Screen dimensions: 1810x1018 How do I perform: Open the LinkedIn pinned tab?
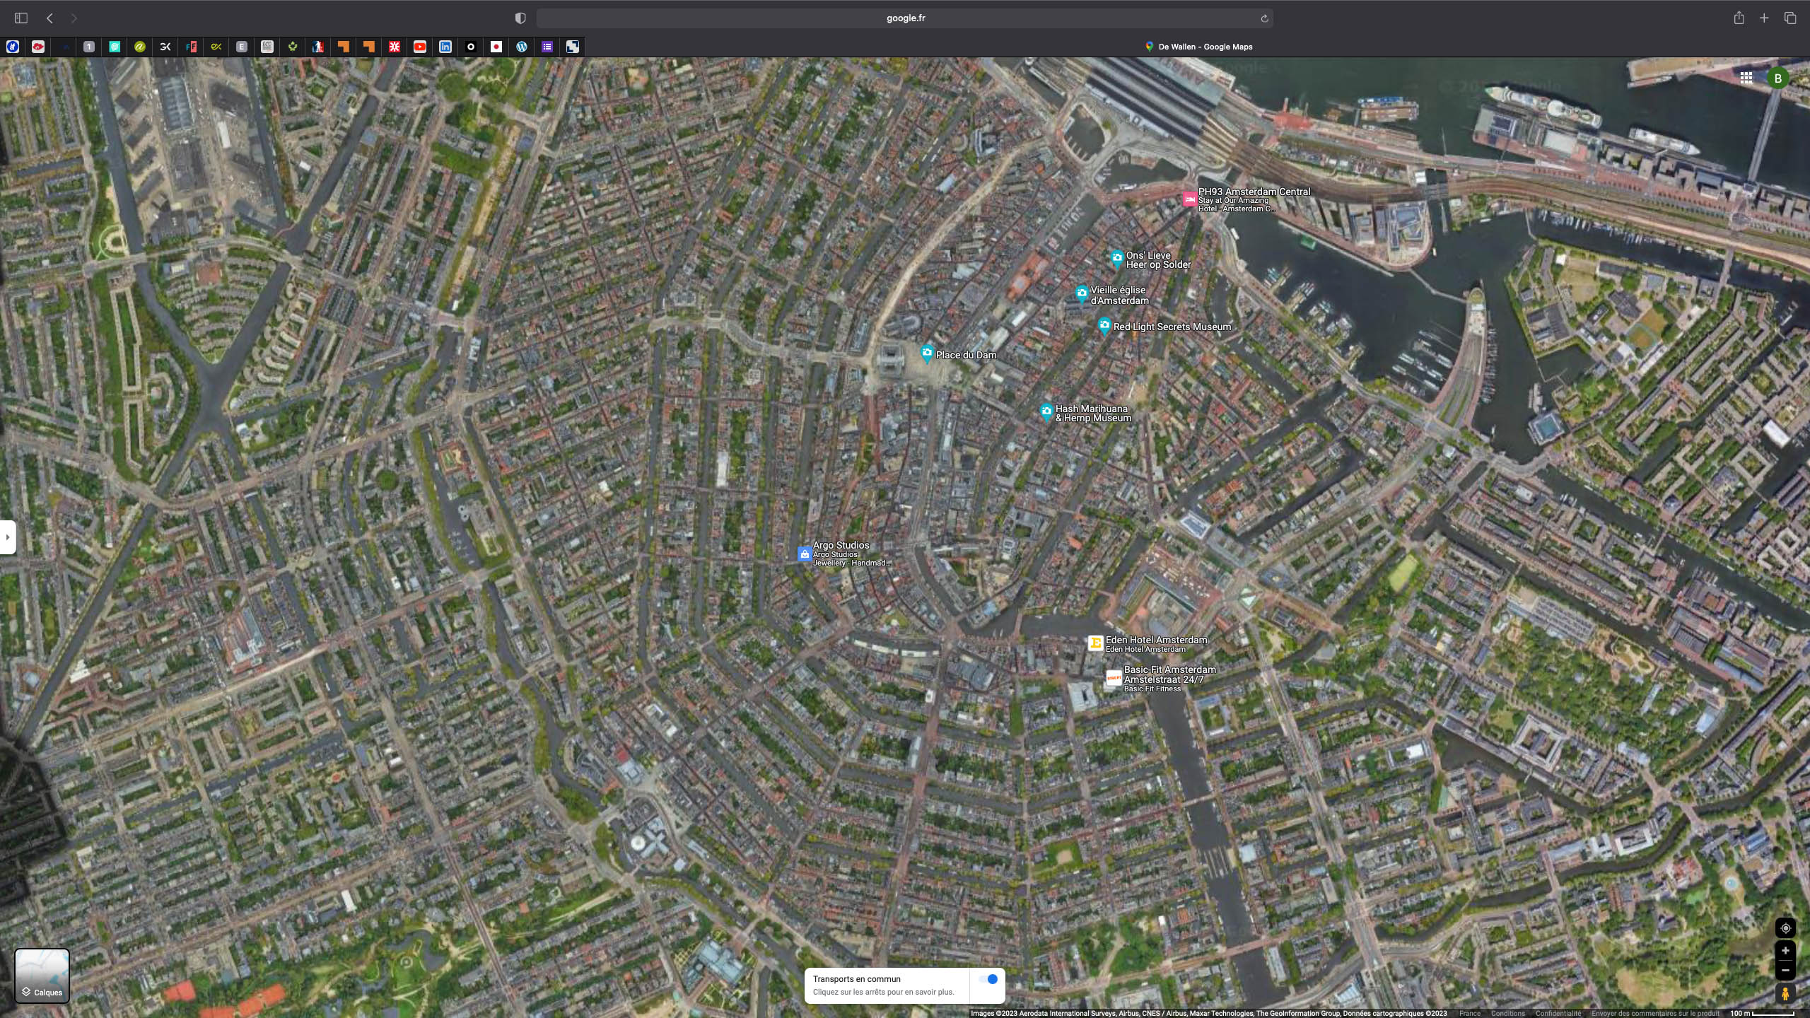coord(445,47)
